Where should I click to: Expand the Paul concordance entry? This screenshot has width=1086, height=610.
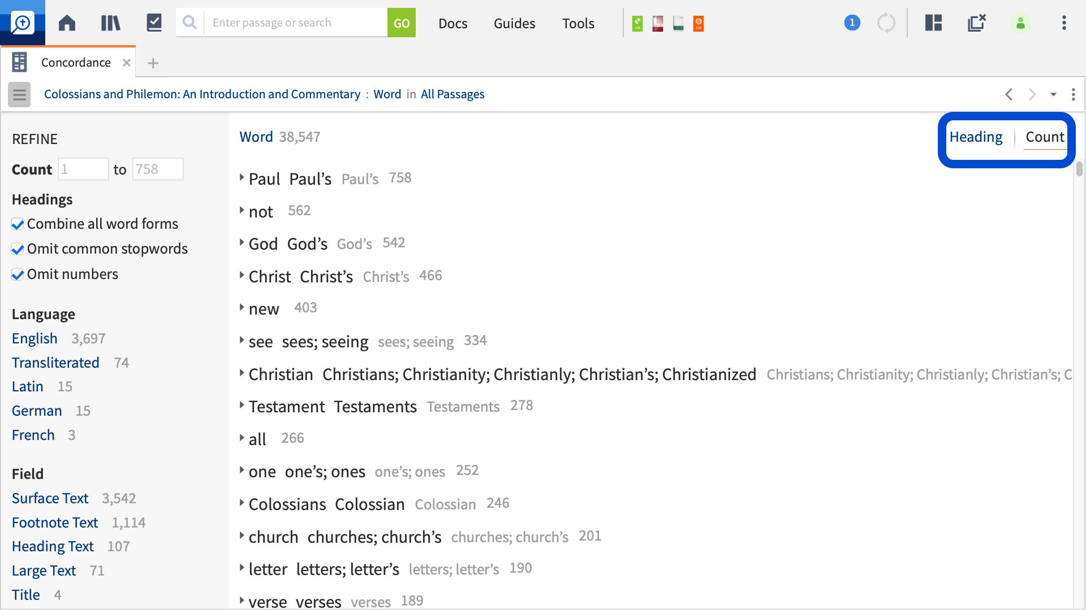coord(241,178)
